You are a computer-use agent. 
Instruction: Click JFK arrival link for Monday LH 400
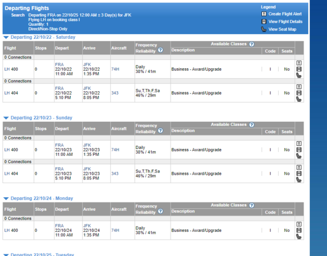pos(87,225)
